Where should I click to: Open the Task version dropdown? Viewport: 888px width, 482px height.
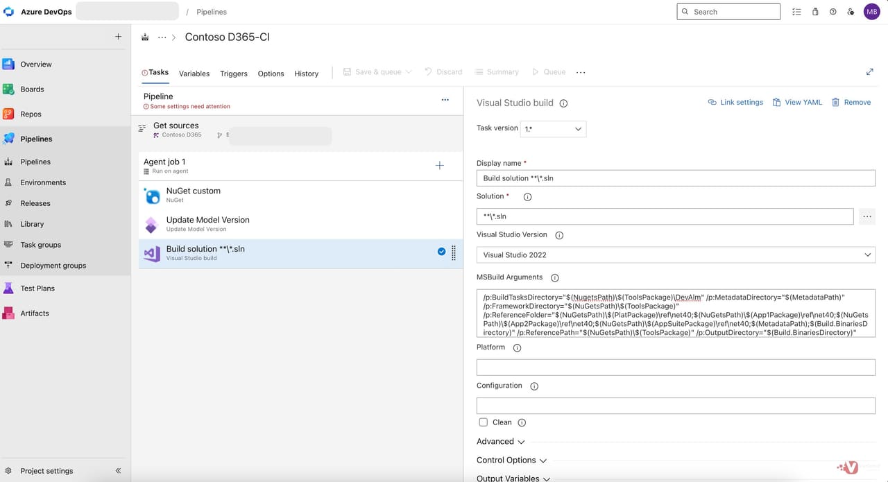click(x=553, y=129)
